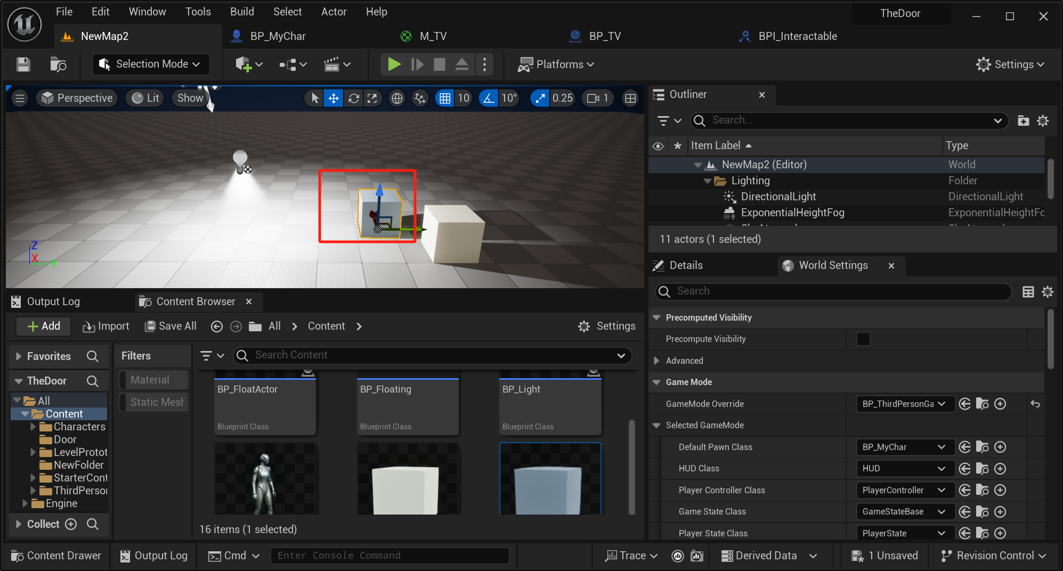Reset GameMode Override to default arrow
The width and height of the screenshot is (1063, 571).
(x=1035, y=404)
